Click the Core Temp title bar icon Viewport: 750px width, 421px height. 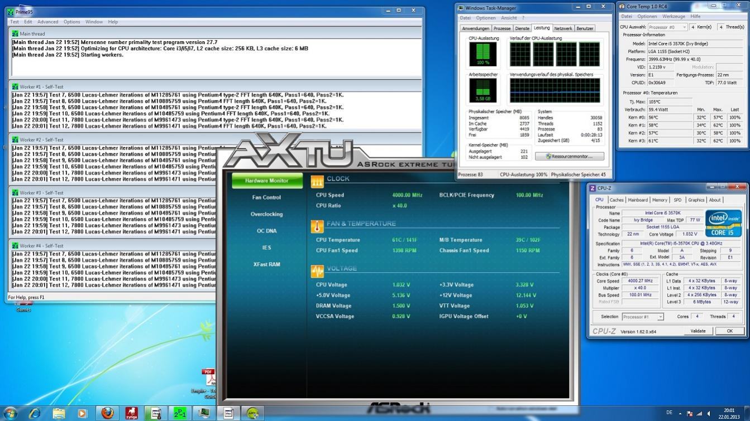click(622, 6)
